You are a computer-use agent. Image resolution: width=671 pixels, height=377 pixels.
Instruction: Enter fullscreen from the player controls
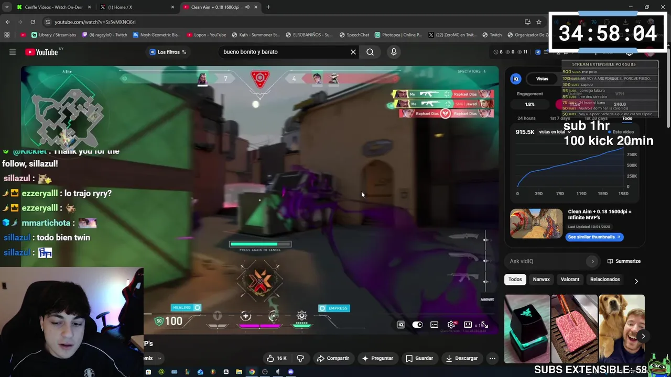click(x=485, y=325)
